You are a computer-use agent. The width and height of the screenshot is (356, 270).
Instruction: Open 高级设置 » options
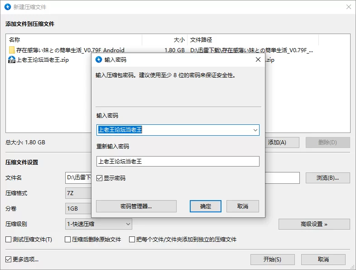pos(314,224)
